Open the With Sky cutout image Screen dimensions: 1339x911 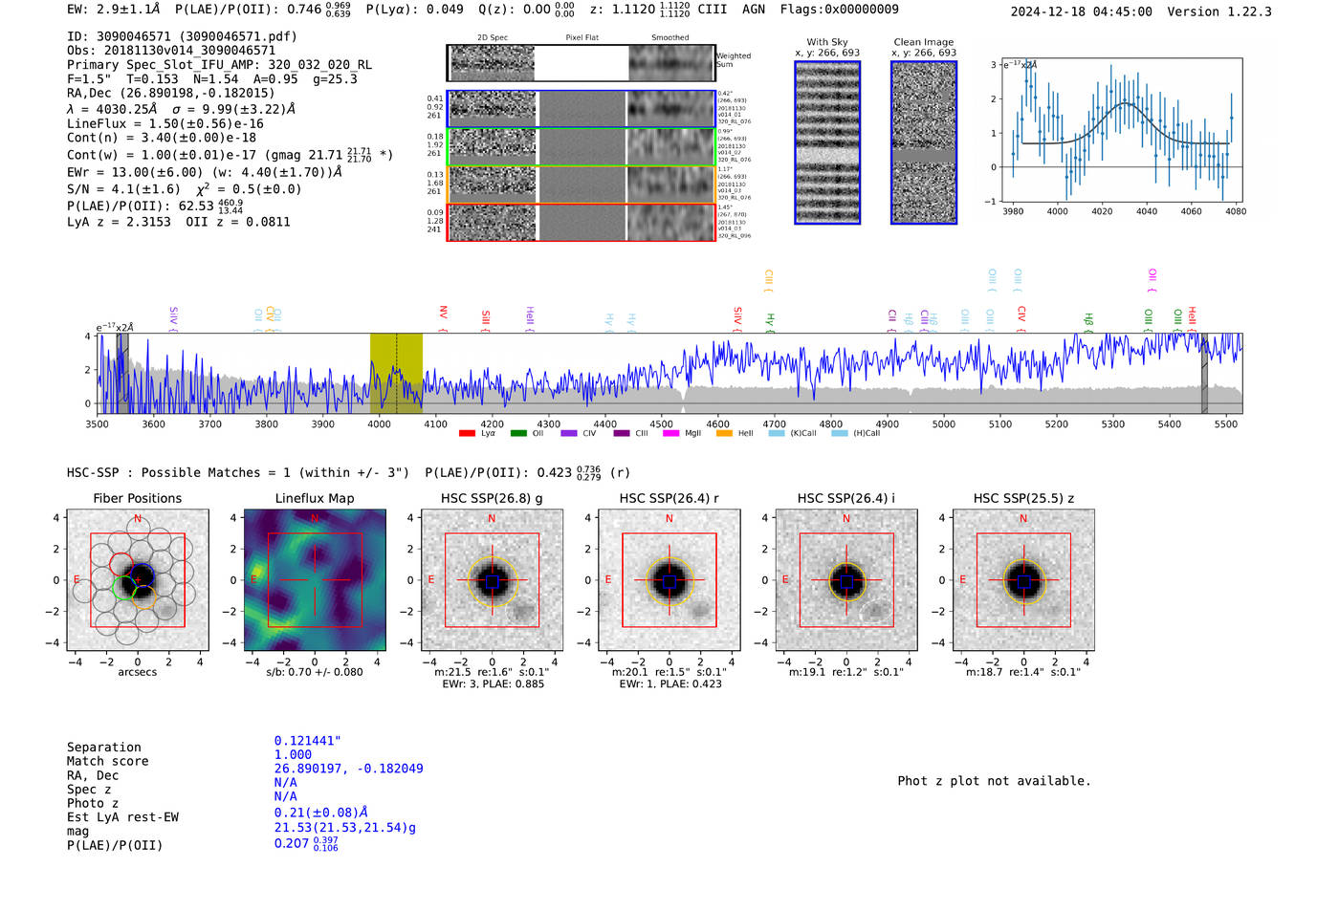(827, 142)
